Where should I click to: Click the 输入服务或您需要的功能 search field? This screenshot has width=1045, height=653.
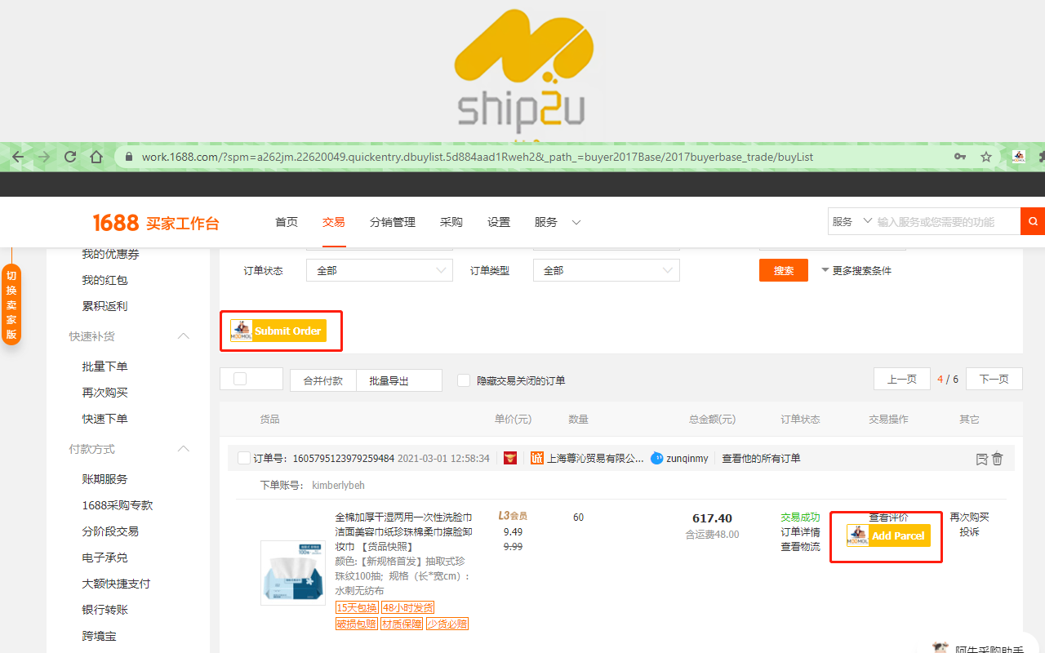(x=947, y=221)
